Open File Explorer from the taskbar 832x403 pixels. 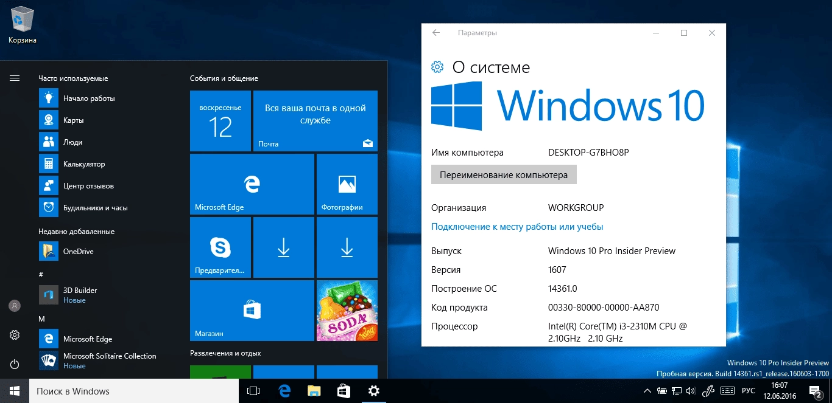coord(314,391)
